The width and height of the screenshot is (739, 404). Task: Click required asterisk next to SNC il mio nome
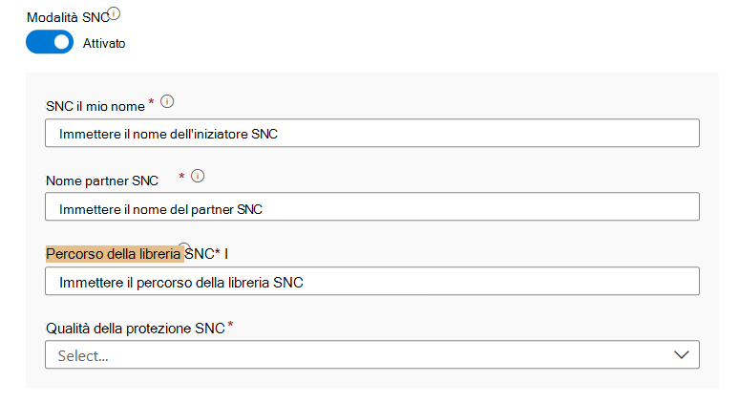(151, 101)
